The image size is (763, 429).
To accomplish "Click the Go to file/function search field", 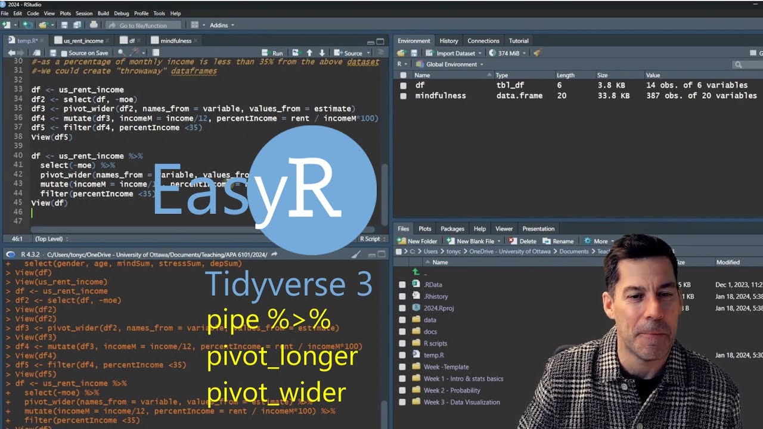I will (x=143, y=26).
